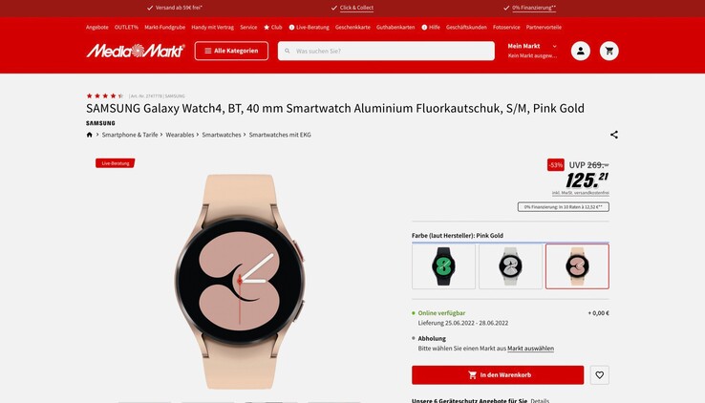Image resolution: width=705 pixels, height=403 pixels.
Task: Click the search magnifier icon
Action: click(288, 51)
